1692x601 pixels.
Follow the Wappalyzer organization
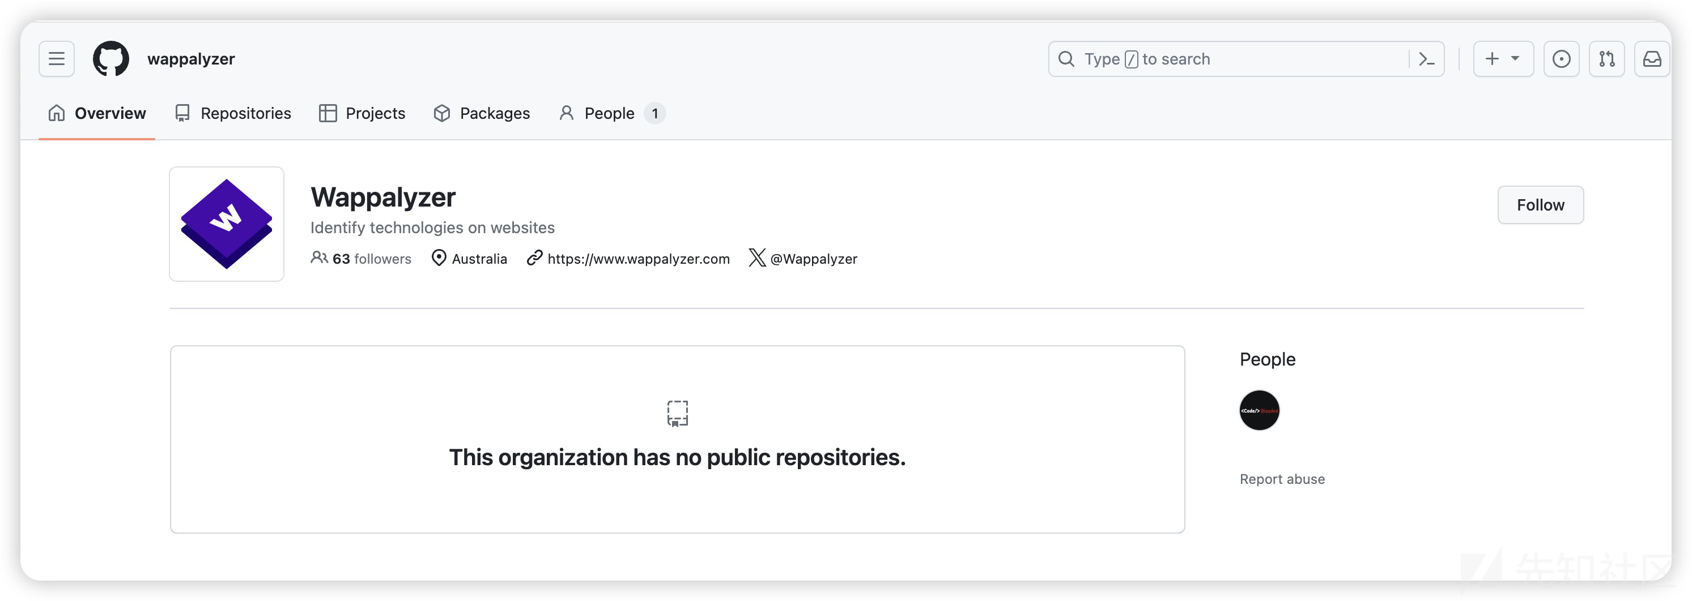point(1540,205)
